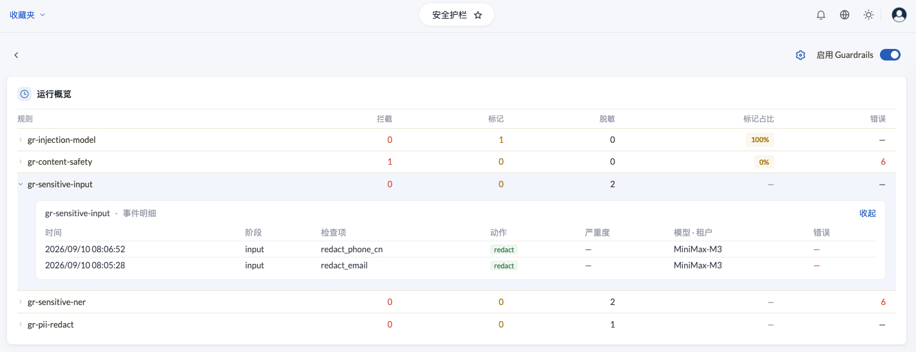
Task: Click the 事件明细 heading text
Action: pos(139,213)
